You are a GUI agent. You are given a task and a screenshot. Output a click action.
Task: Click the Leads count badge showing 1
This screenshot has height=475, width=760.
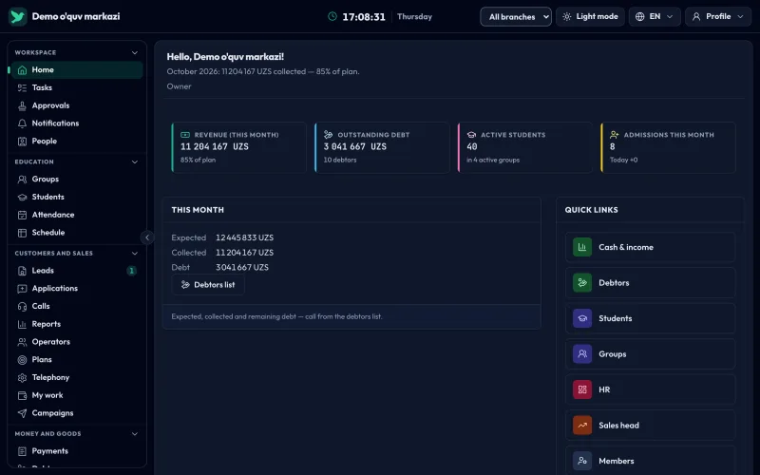coord(131,271)
